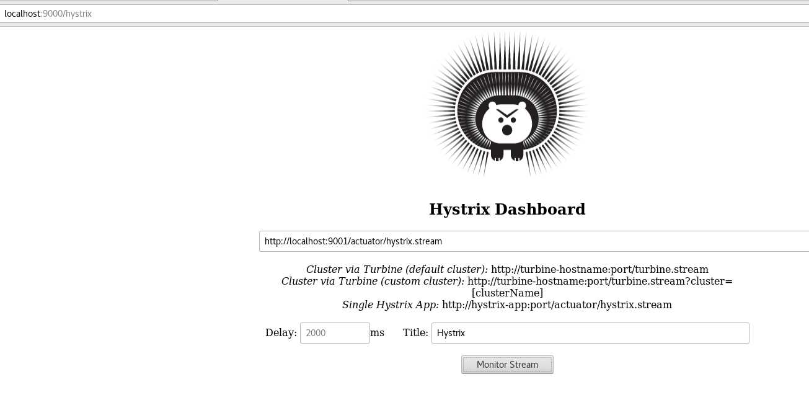Click the '[clusterName]' text
The image size is (809, 418).
coord(507,293)
